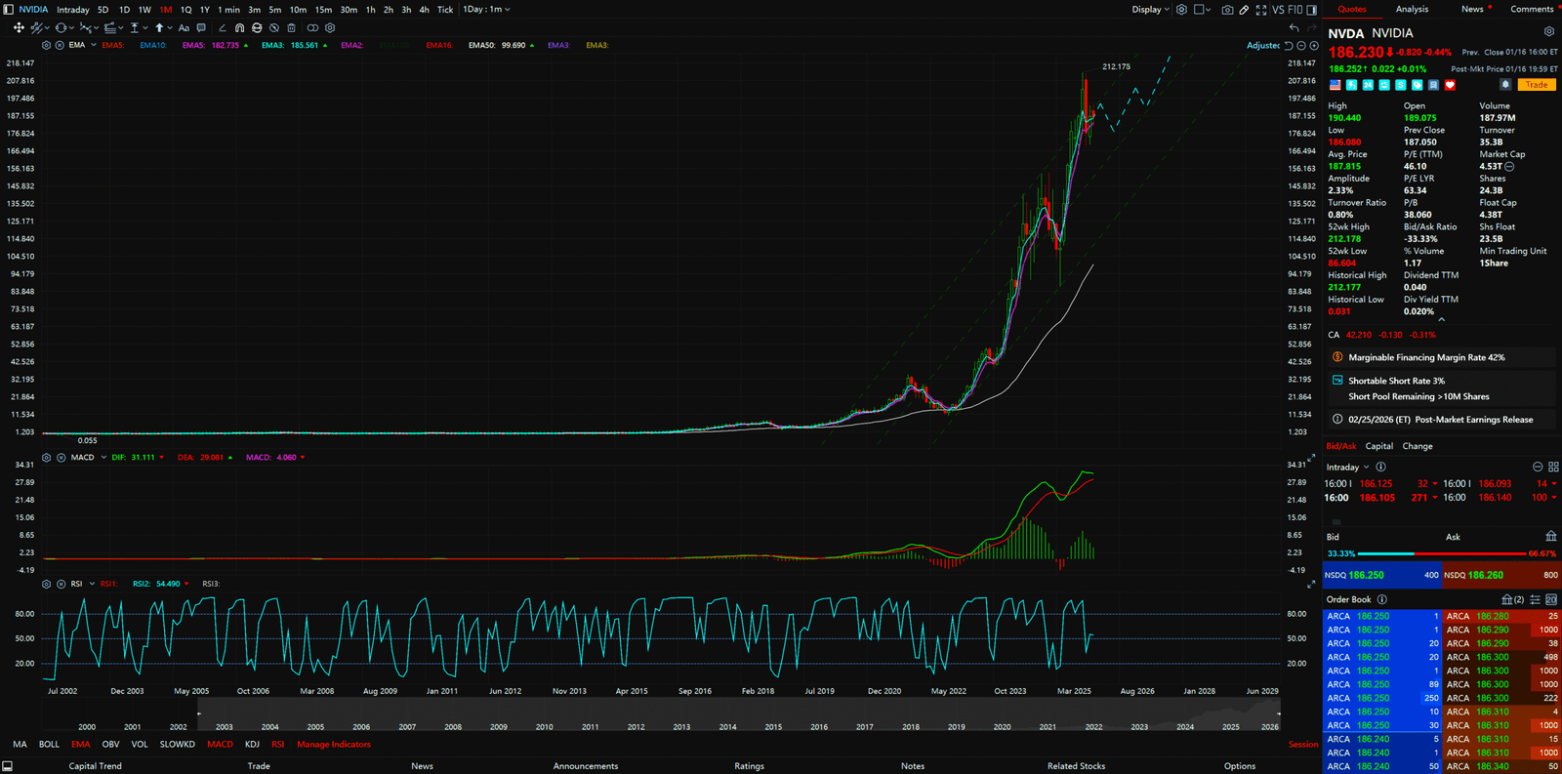This screenshot has height=774, width=1562.
Task: Open RSI indicator settings gear
Action: pyautogui.click(x=46, y=585)
